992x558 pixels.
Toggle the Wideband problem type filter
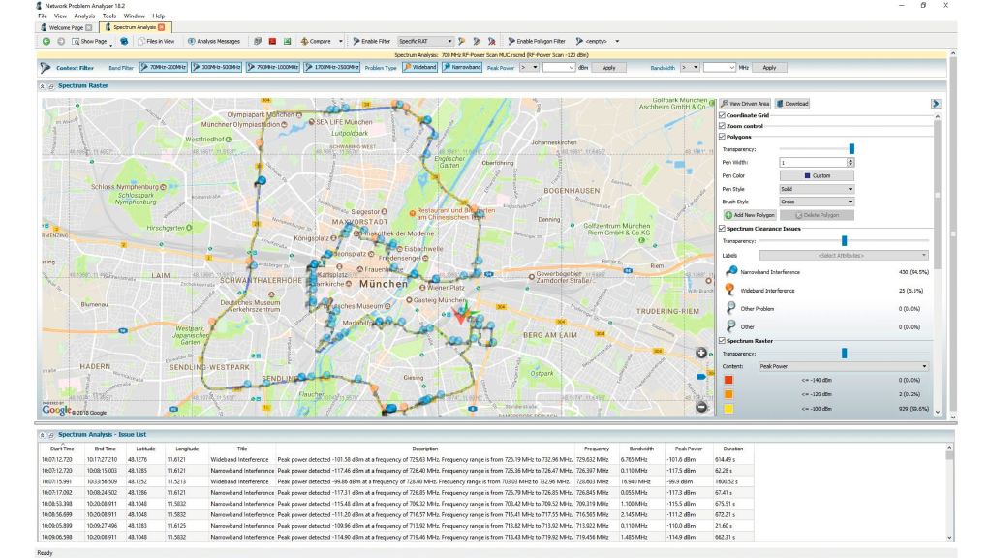(x=420, y=68)
